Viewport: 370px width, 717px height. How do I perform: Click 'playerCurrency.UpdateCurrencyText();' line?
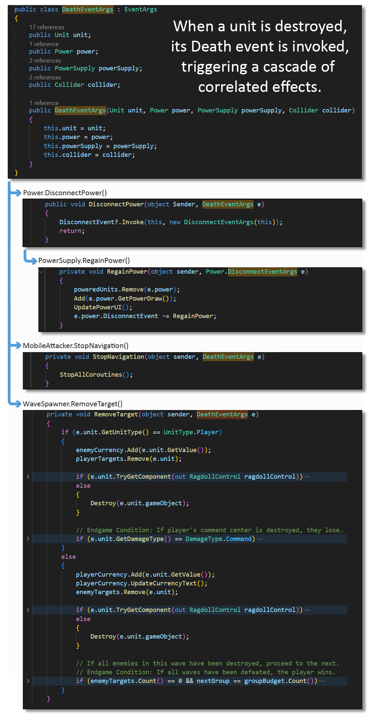142,583
